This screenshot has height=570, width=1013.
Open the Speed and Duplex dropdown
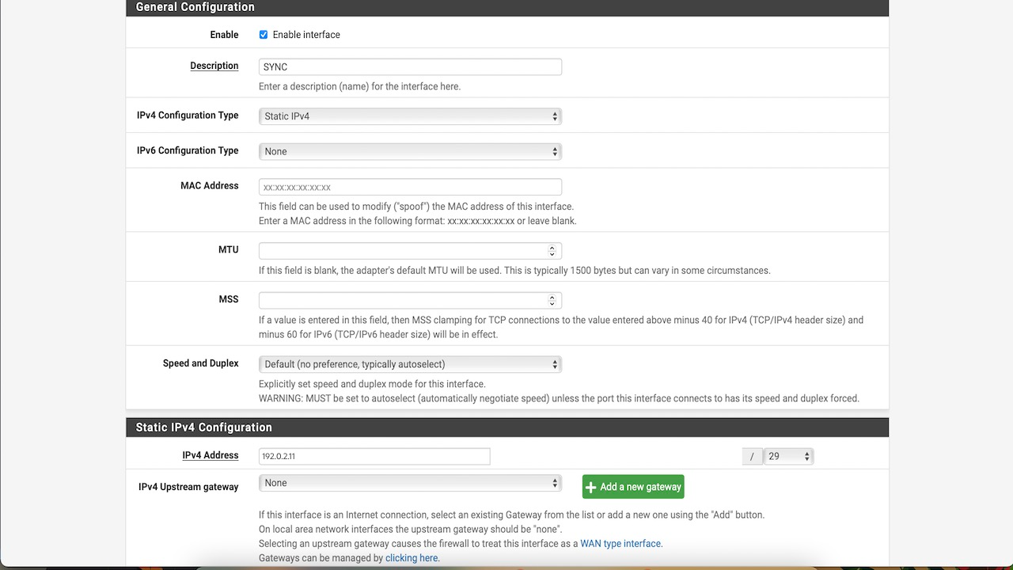pyautogui.click(x=409, y=363)
